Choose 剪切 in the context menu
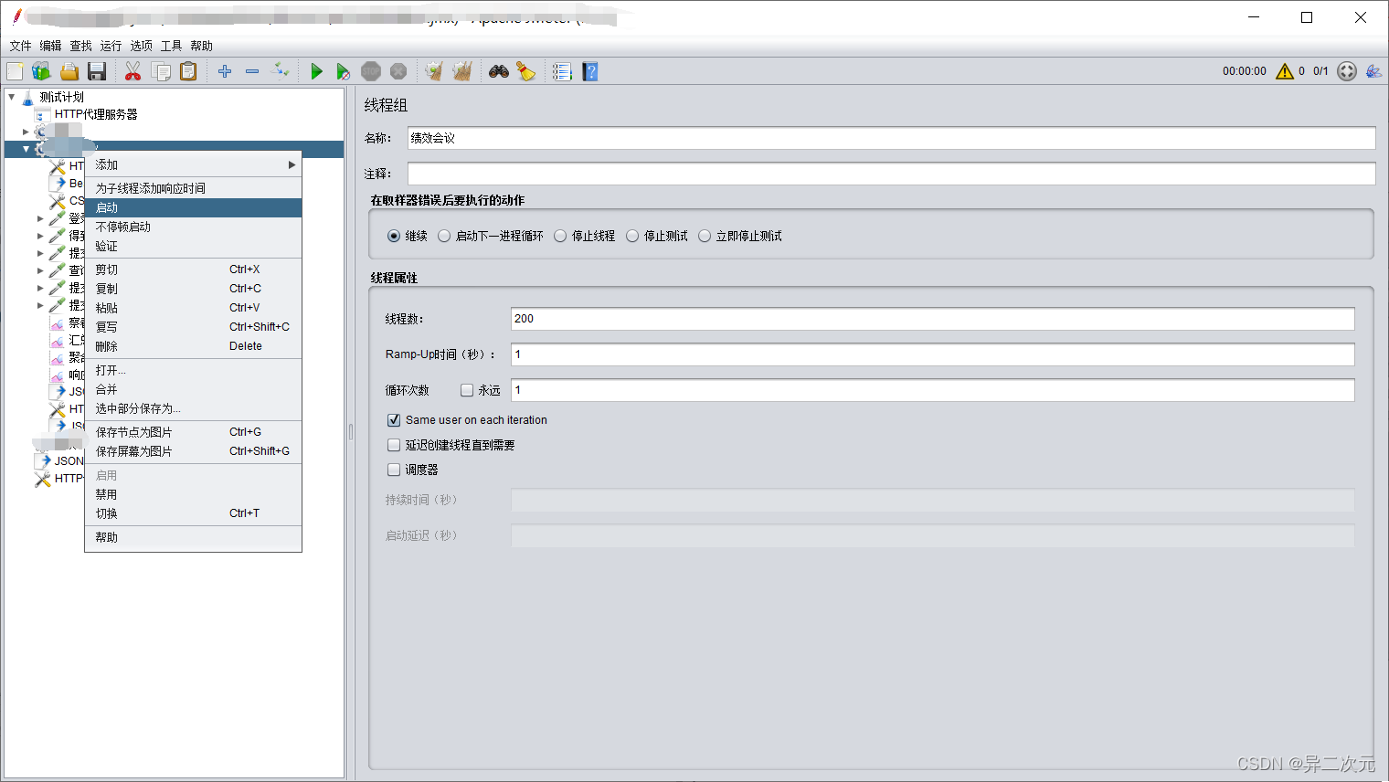 tap(193, 269)
